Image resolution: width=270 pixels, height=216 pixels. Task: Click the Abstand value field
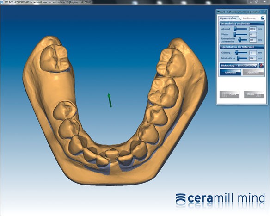click(x=253, y=29)
